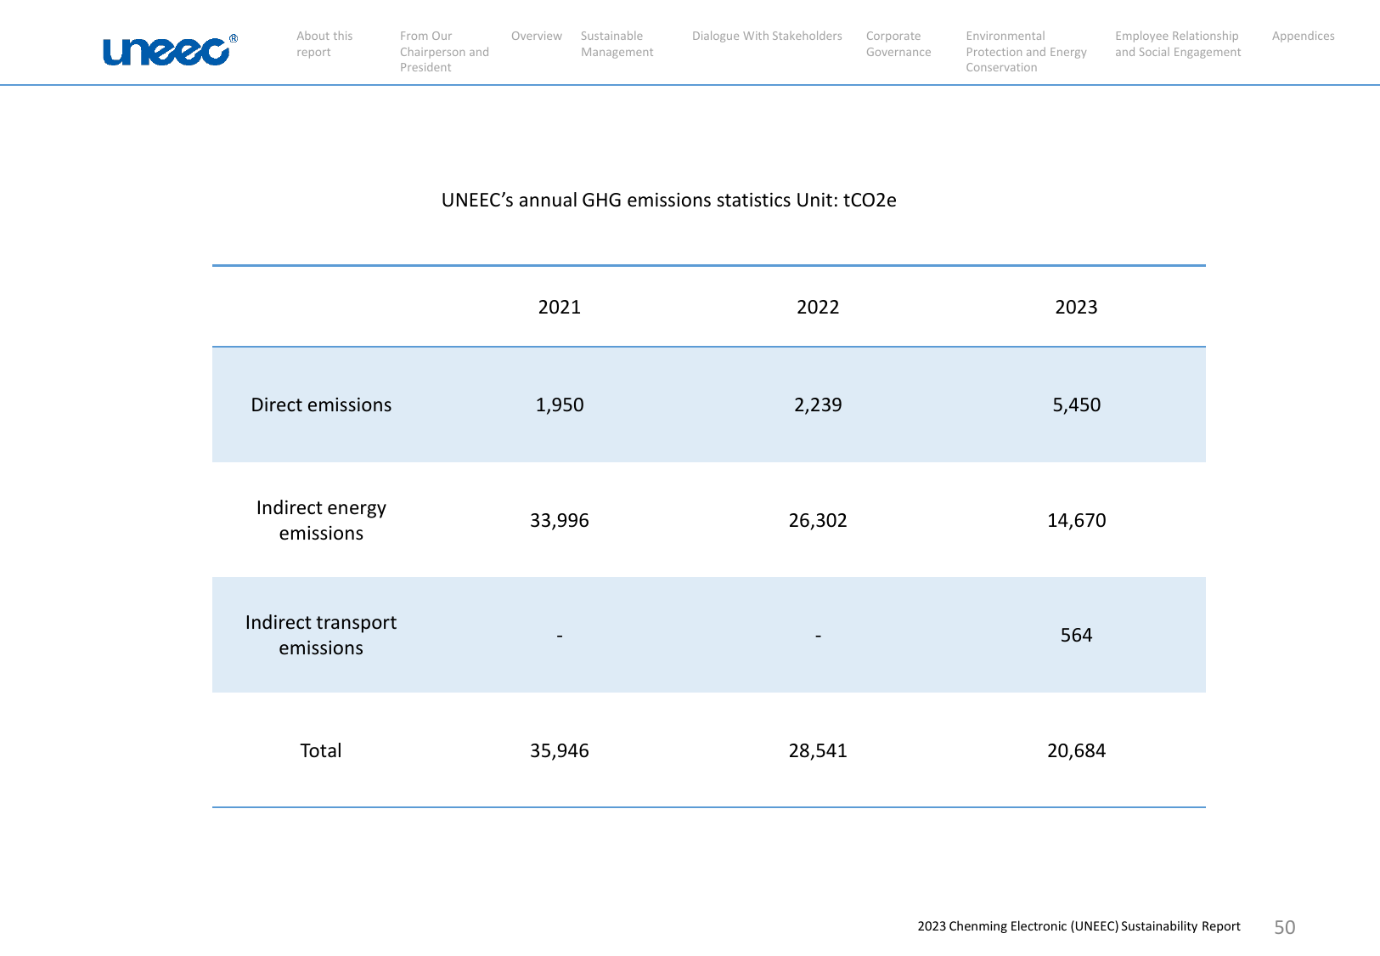This screenshot has height=956, width=1380.
Task: Click the Indirect transport emissions row label
Action: coord(321,635)
